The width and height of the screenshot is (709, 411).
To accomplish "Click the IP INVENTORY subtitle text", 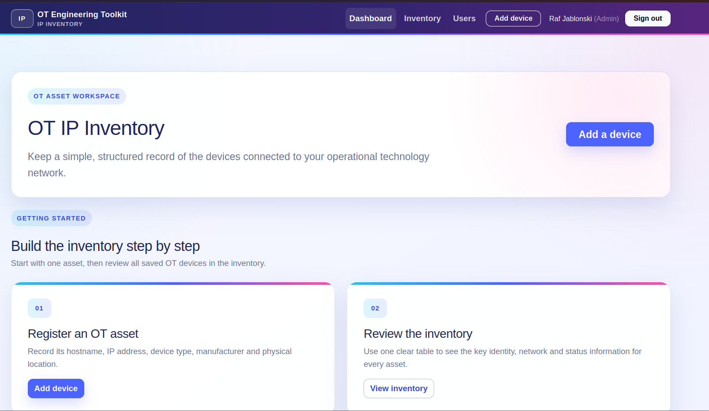I will 60,24.
